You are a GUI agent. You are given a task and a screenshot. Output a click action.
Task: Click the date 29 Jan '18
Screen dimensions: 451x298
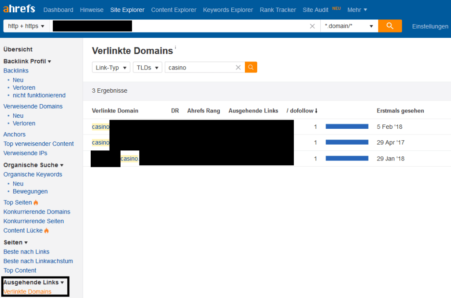(391, 159)
